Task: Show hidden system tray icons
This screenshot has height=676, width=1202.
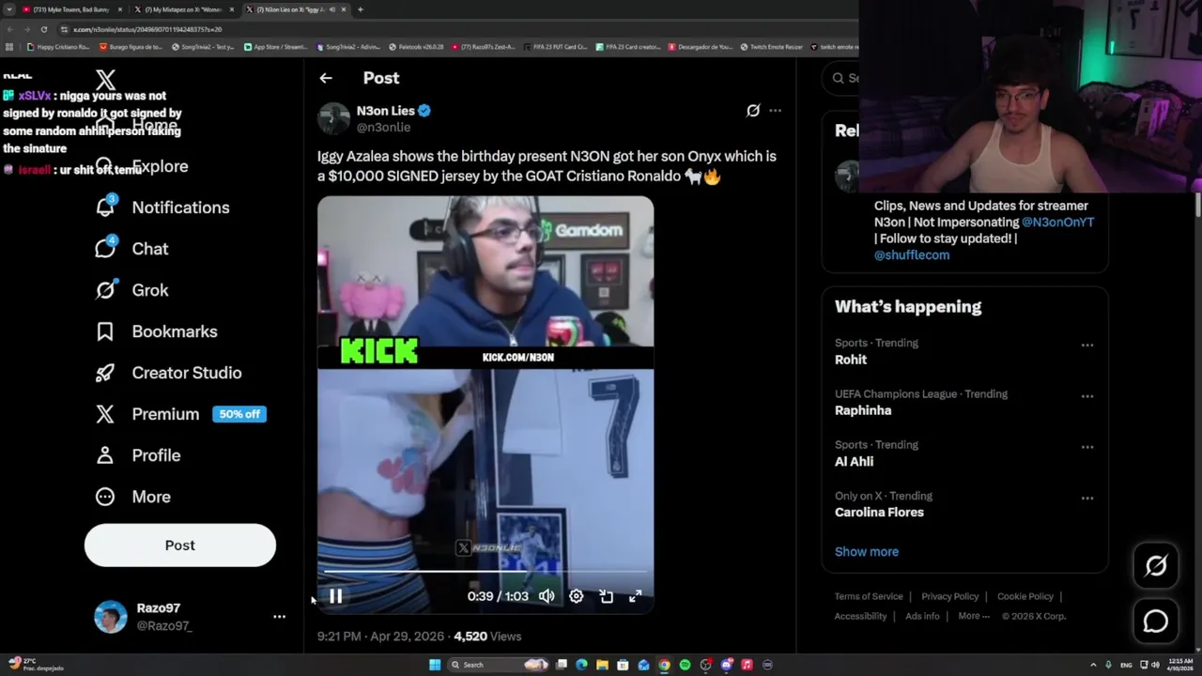Action: pos(1093,665)
